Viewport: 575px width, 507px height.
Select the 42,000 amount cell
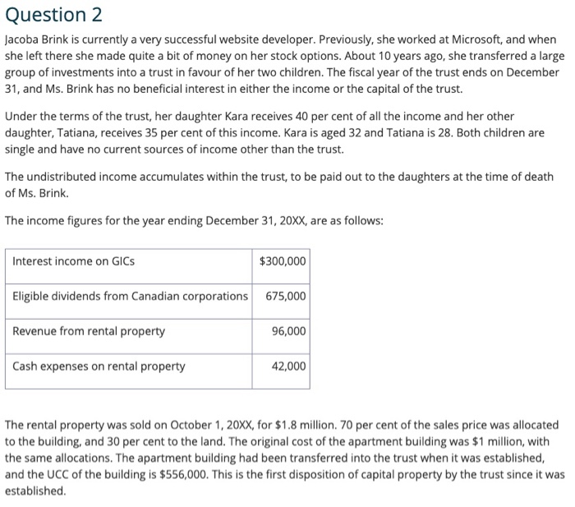pos(288,366)
